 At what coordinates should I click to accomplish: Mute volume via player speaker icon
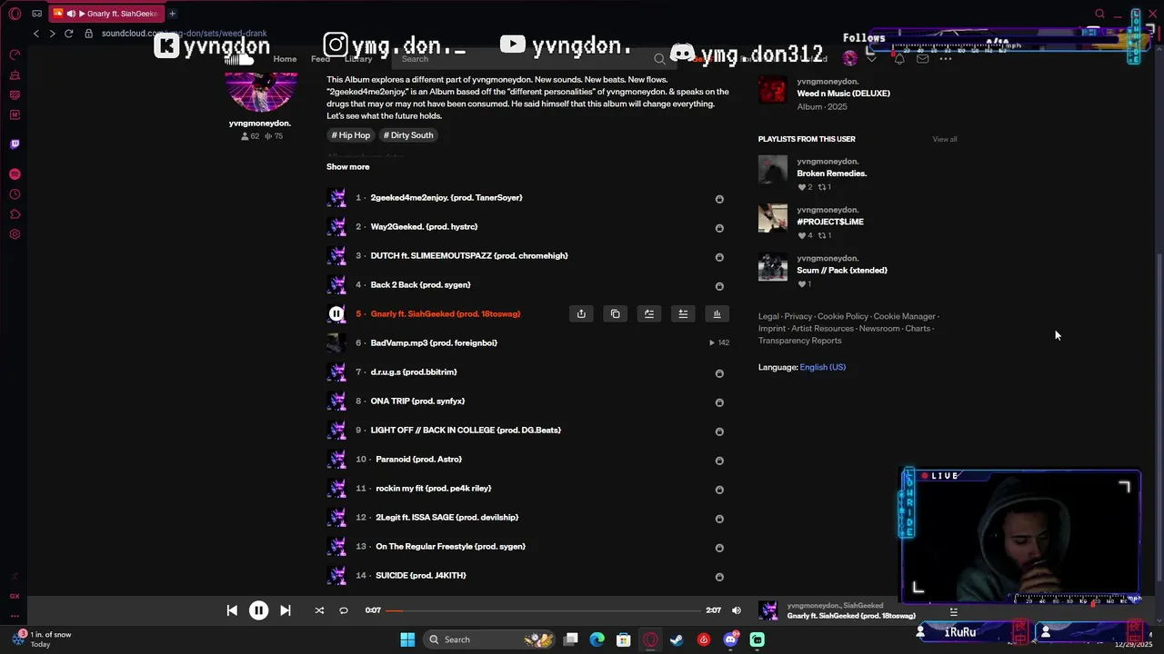(x=737, y=610)
